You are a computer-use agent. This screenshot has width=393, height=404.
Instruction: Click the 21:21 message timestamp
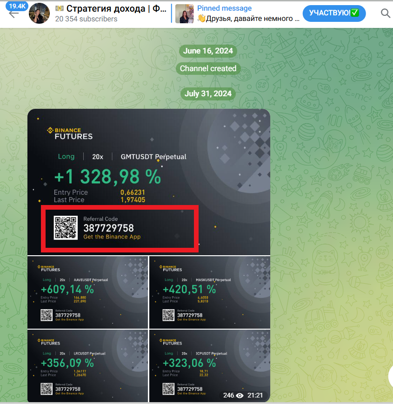(x=255, y=395)
